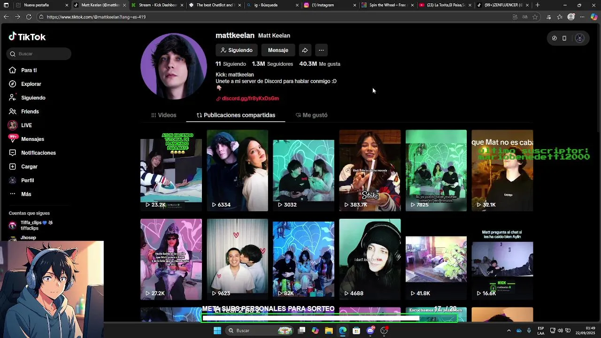Open video with 27.2K views
Viewport: 601px width, 338px height.
[x=171, y=259]
